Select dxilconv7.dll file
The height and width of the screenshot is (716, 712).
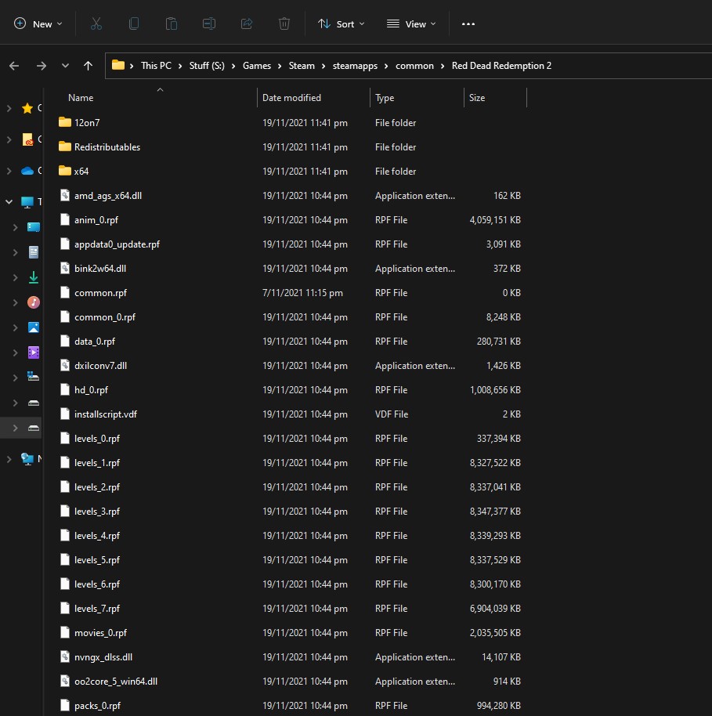(x=291, y=366)
